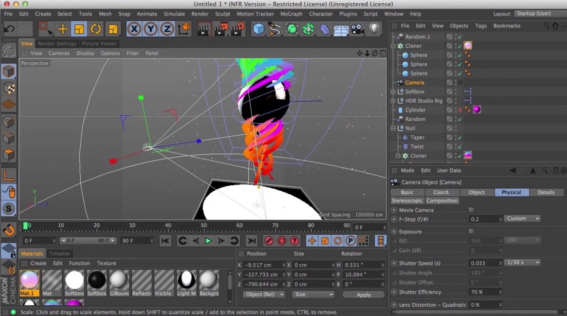This screenshot has height=316, width=567.
Task: Open the Simulate menu
Action: pyautogui.click(x=174, y=14)
